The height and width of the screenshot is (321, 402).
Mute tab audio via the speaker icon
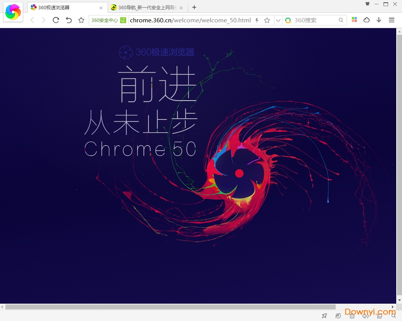tap(365, 316)
